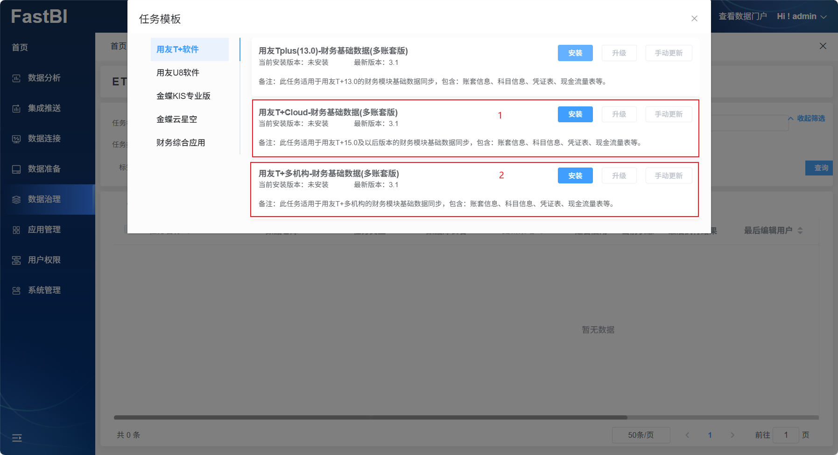838x455 pixels.
Task: Open the 查看数据门户 link
Action: click(742, 16)
